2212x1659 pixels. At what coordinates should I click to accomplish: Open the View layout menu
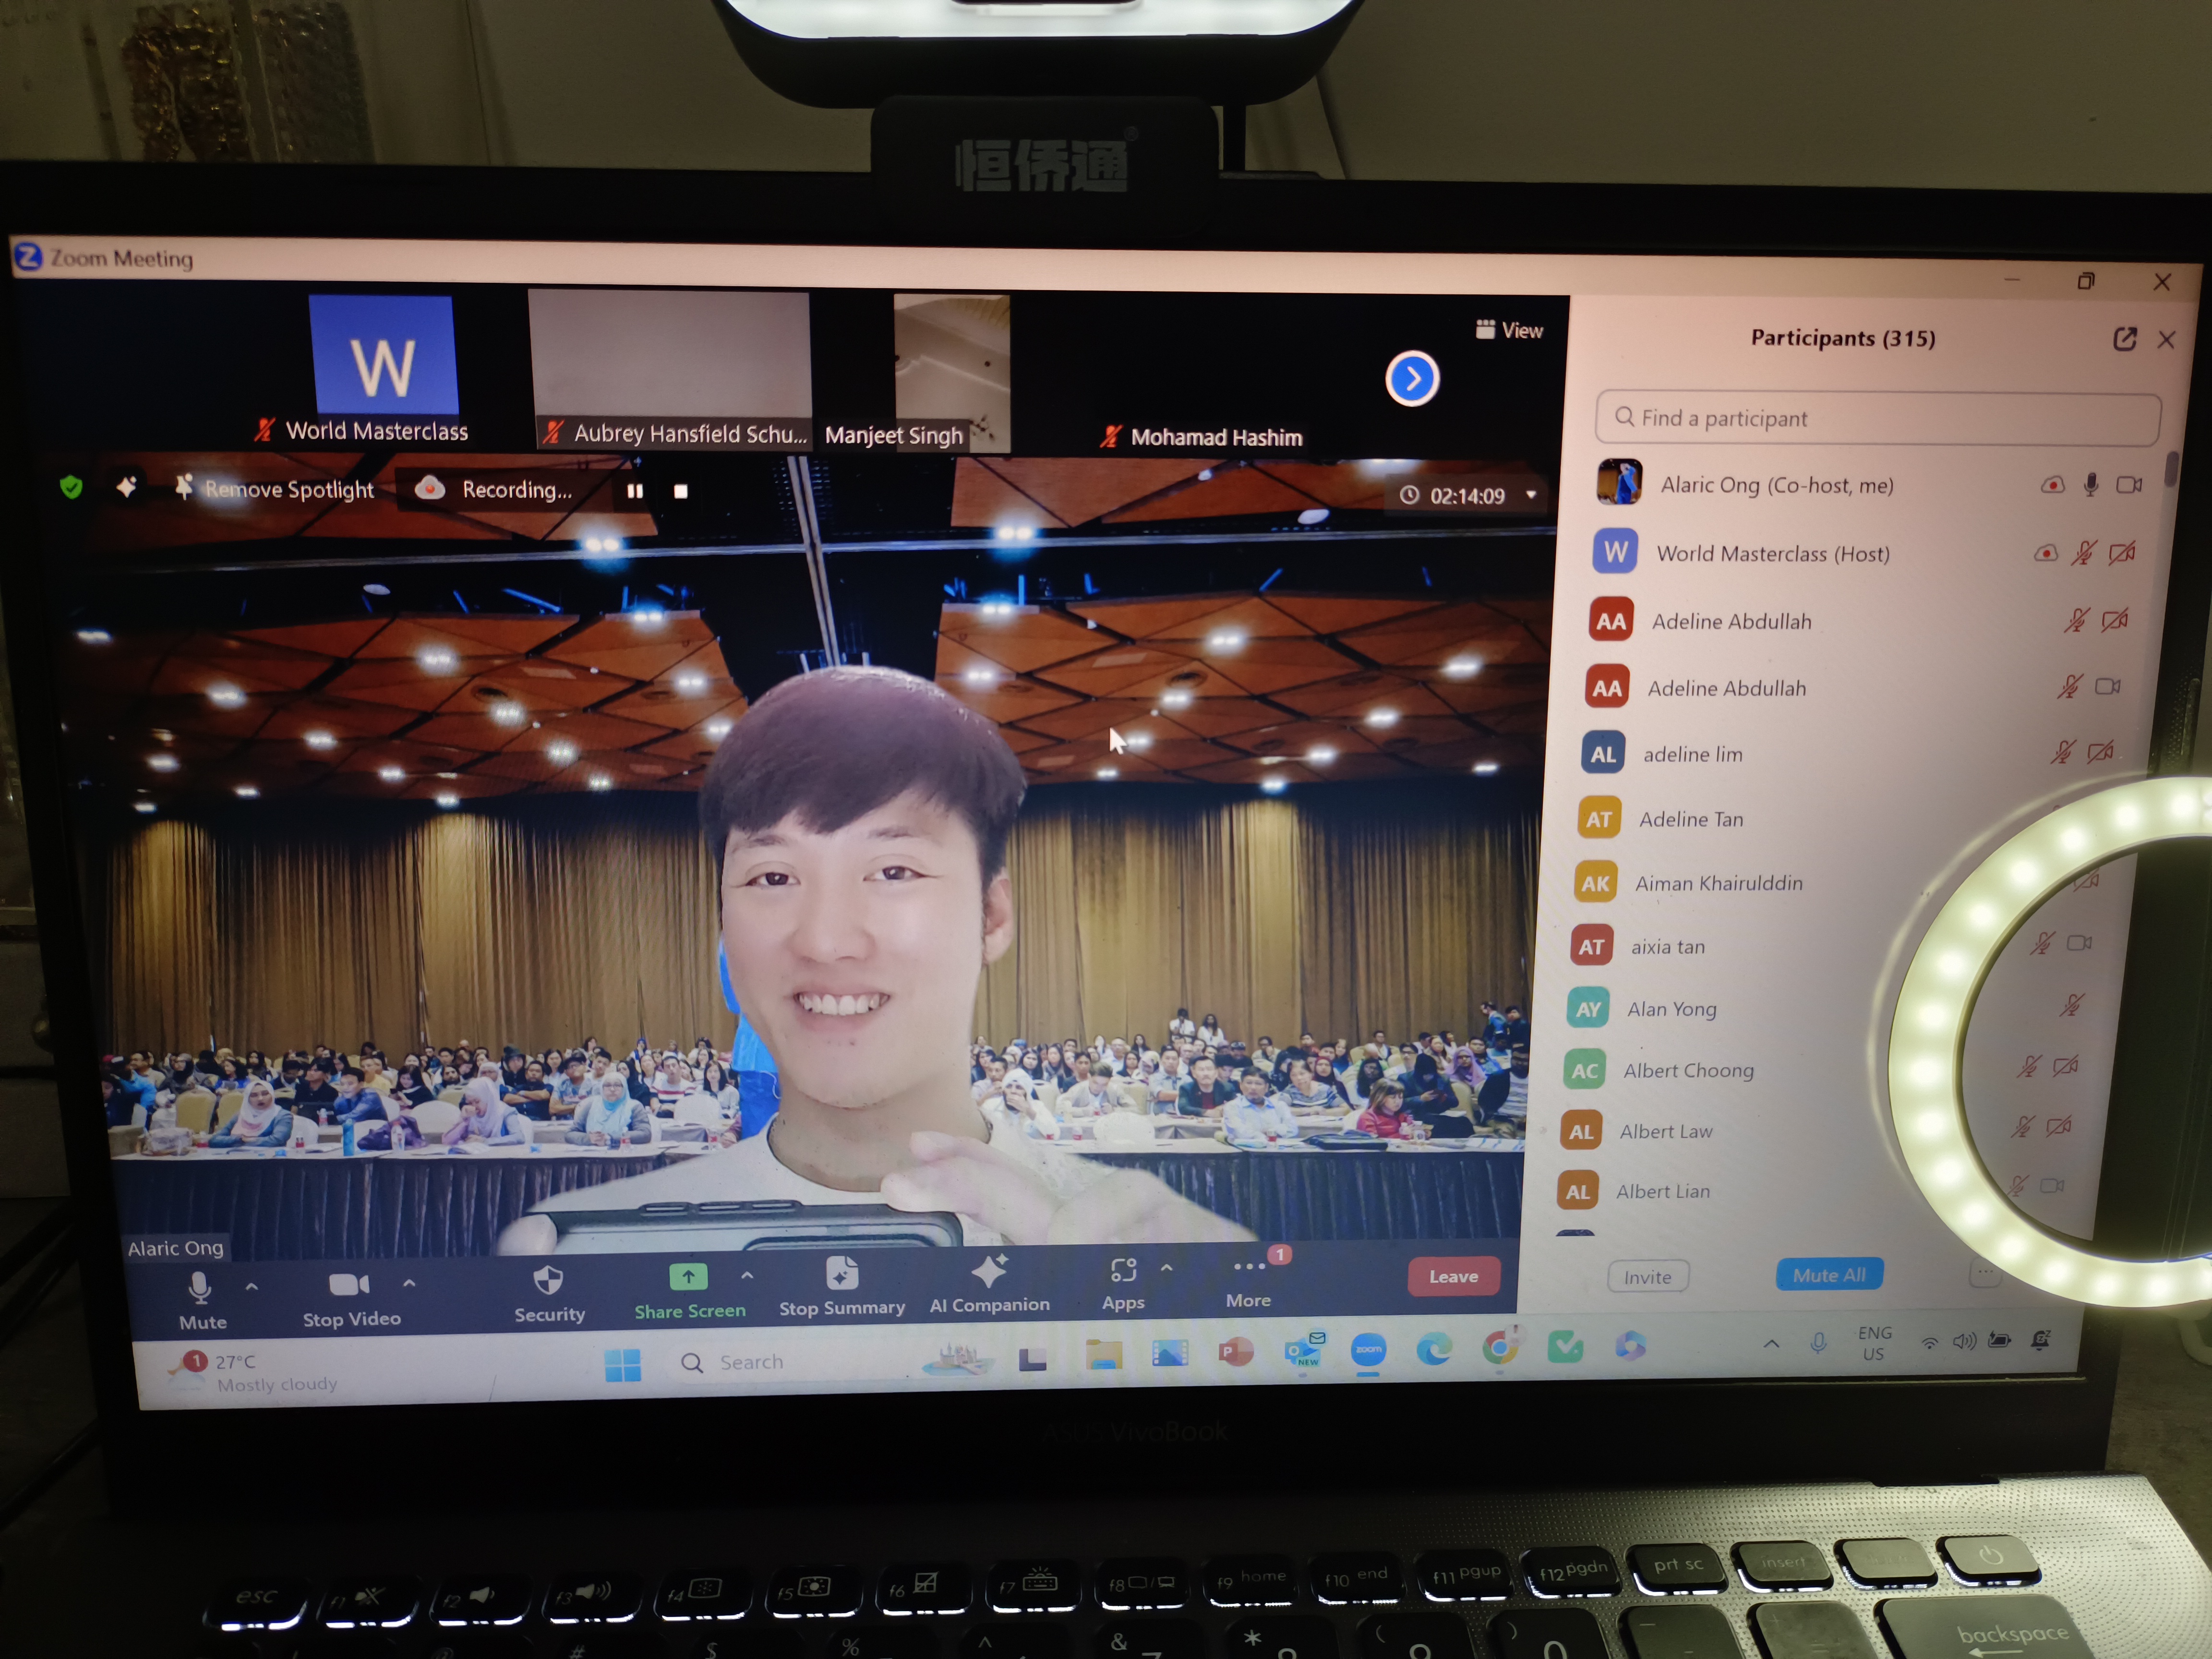tap(1509, 330)
